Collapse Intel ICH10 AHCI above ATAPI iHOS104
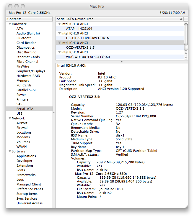Image resolution: width=194 pixels, height=217 pixels. click(x=59, y=24)
